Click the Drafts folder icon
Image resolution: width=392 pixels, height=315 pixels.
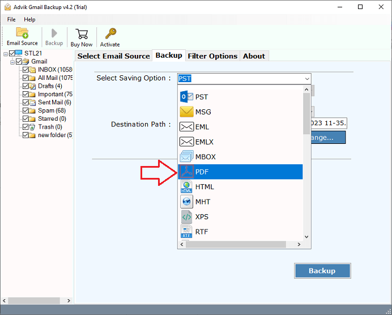click(32, 86)
